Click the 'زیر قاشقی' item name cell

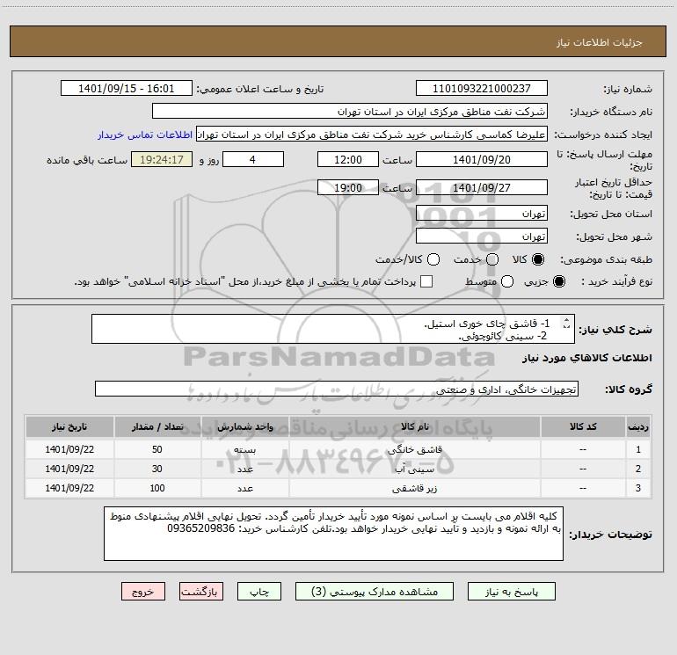click(414, 488)
